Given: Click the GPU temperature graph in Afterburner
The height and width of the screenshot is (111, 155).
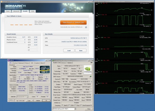Looking at the screenshot, I should (x=124, y=9).
